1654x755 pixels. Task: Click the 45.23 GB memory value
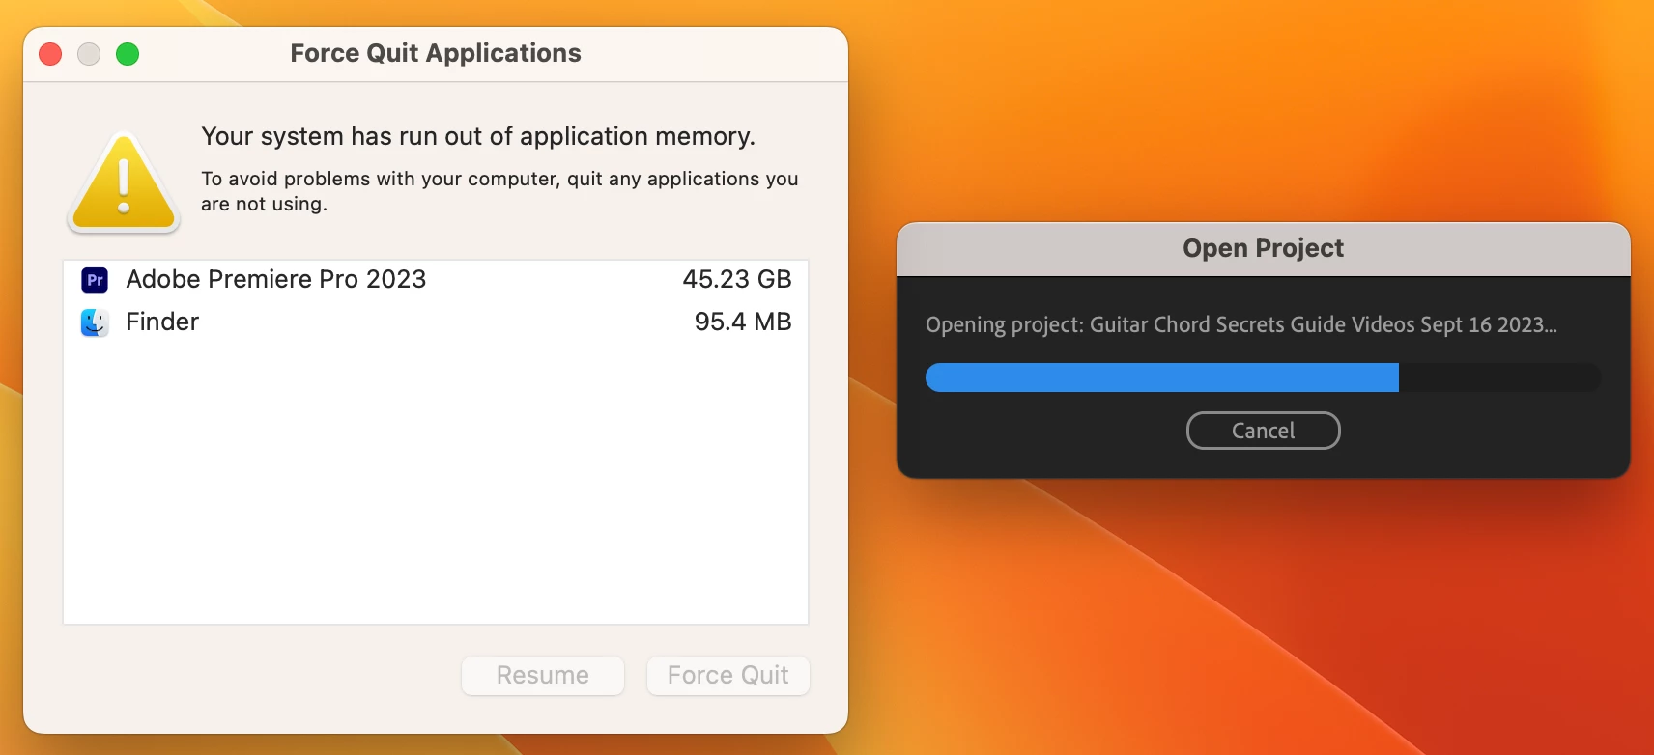737,279
